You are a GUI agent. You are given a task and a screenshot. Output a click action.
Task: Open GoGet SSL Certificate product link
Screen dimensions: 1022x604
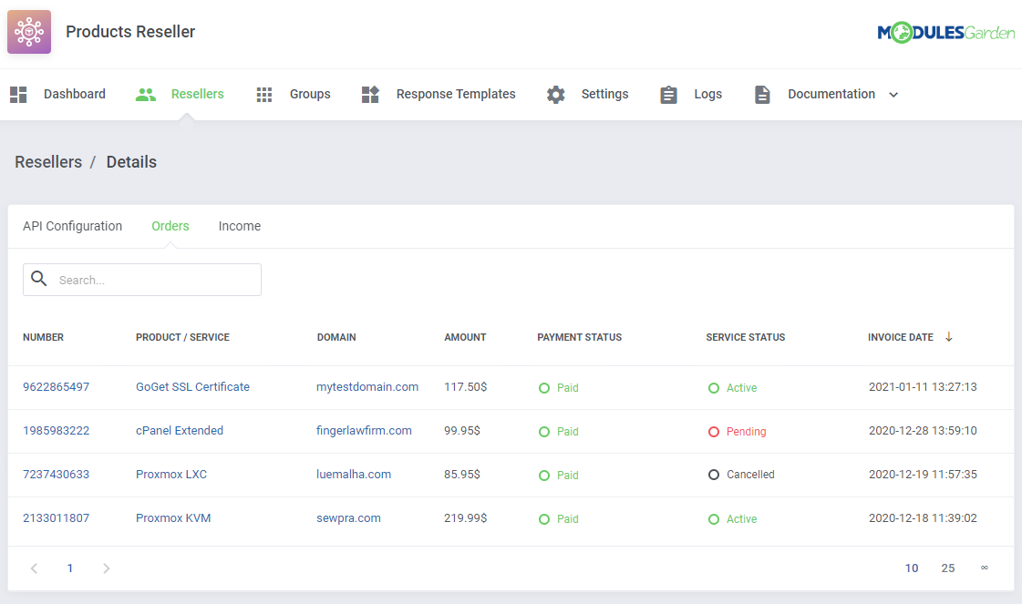click(x=192, y=387)
